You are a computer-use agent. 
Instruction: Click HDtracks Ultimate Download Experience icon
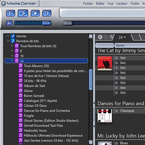pos(21,136)
